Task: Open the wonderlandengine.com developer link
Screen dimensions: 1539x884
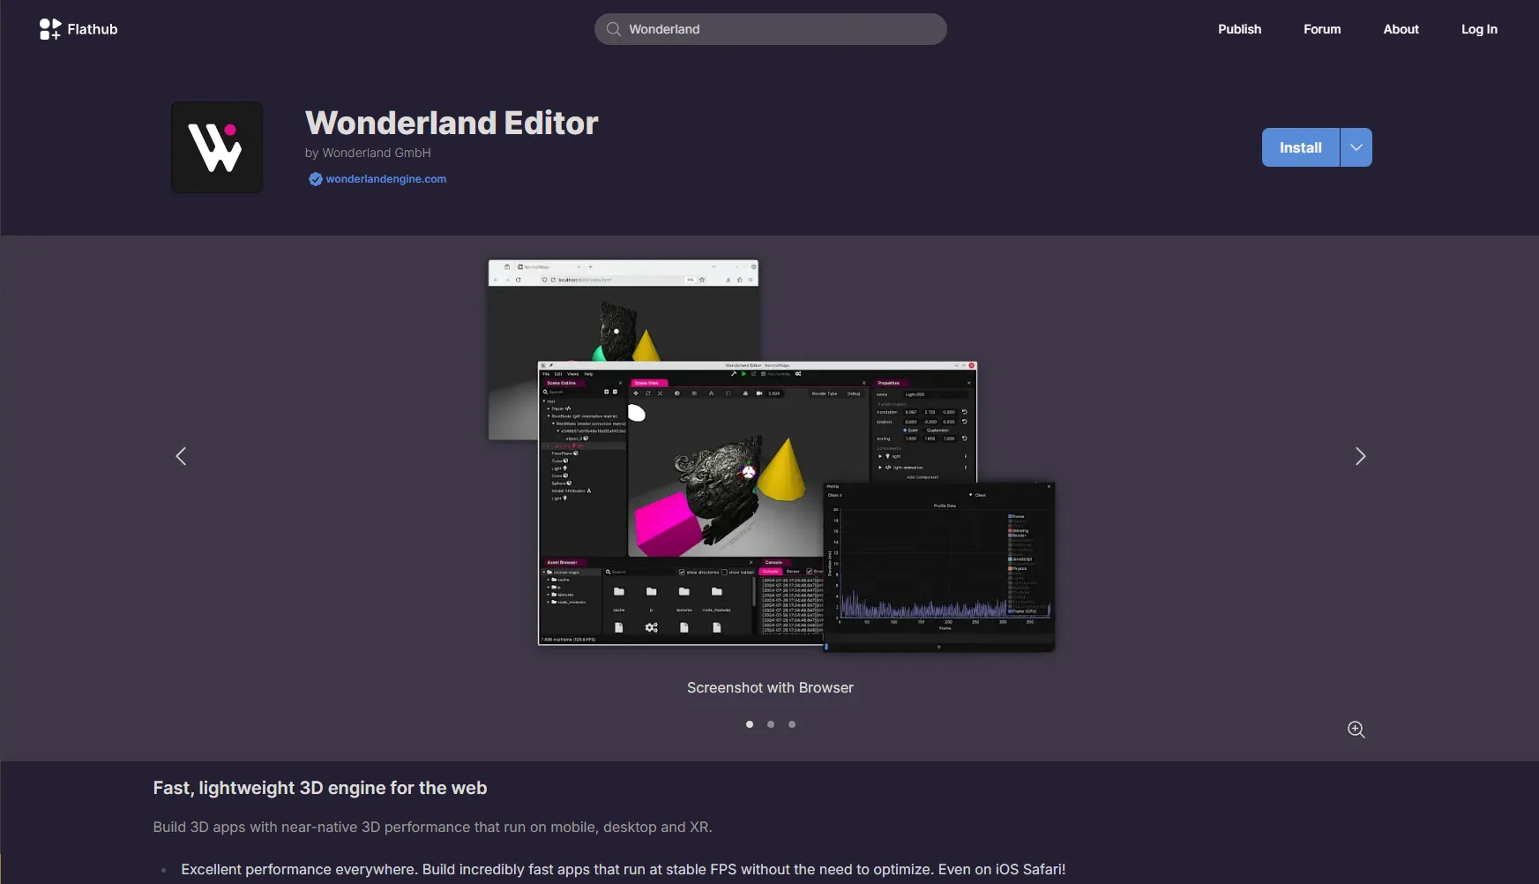Action: [385, 179]
